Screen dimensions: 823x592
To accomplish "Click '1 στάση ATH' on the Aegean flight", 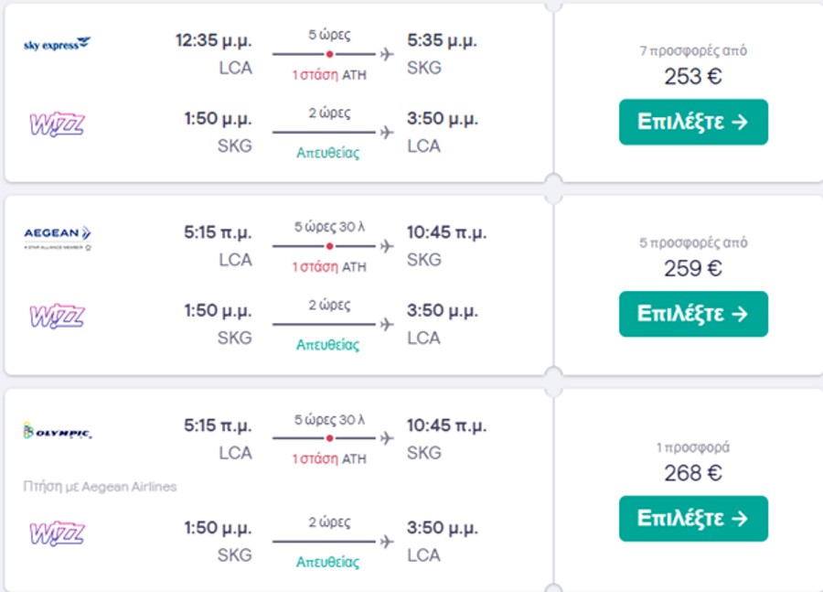I will pos(329,267).
